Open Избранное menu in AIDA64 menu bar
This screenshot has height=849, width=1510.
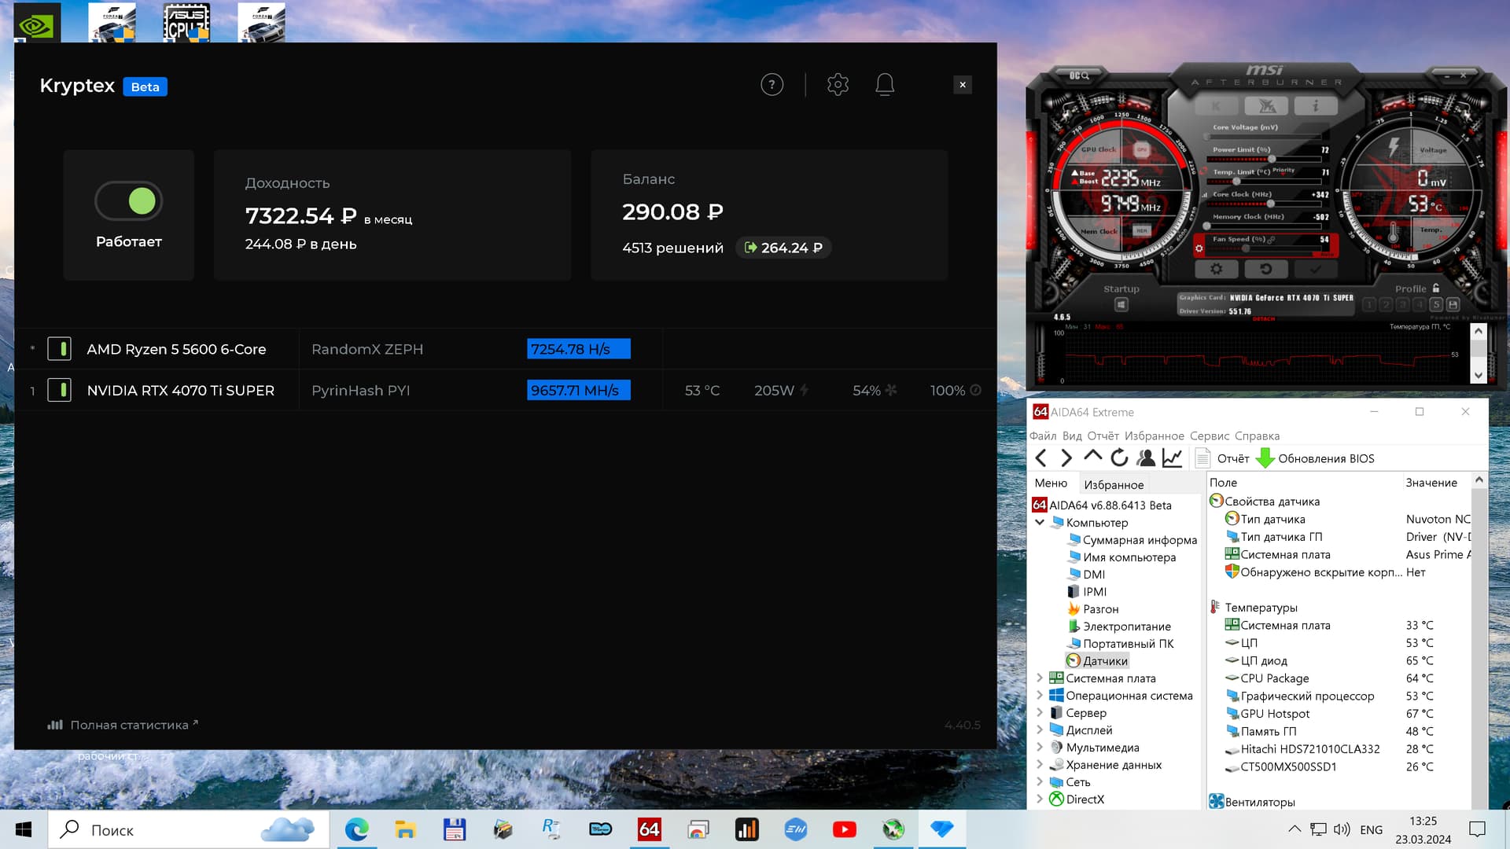coord(1154,436)
